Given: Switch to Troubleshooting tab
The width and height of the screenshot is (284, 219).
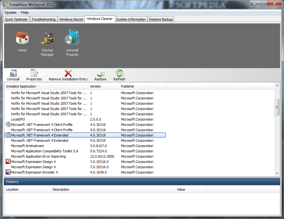Looking at the screenshot, I should [x=44, y=19].
